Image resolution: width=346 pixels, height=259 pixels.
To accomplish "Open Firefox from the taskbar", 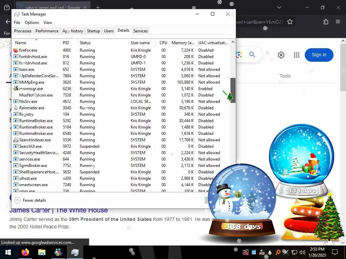I will [x=25, y=252].
